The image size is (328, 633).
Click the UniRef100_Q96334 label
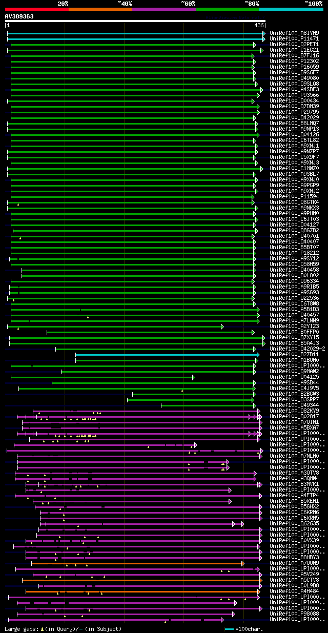pyautogui.click(x=295, y=281)
